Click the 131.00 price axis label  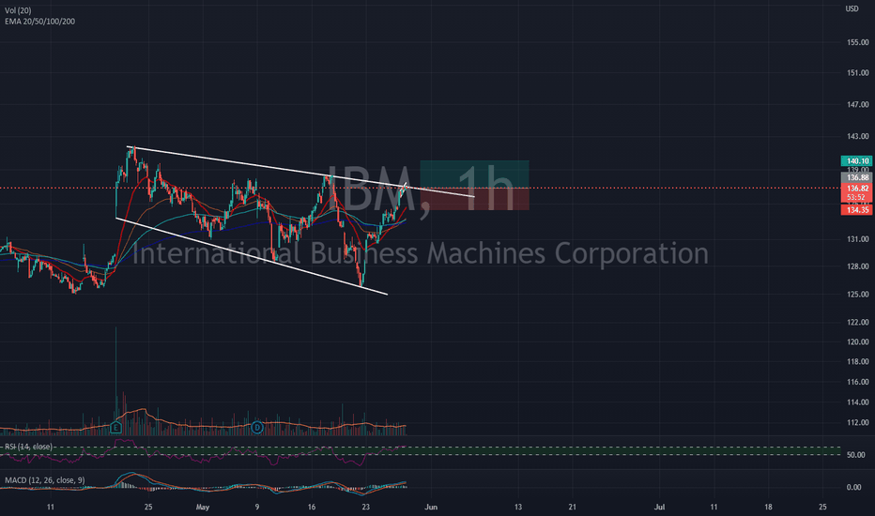point(858,239)
